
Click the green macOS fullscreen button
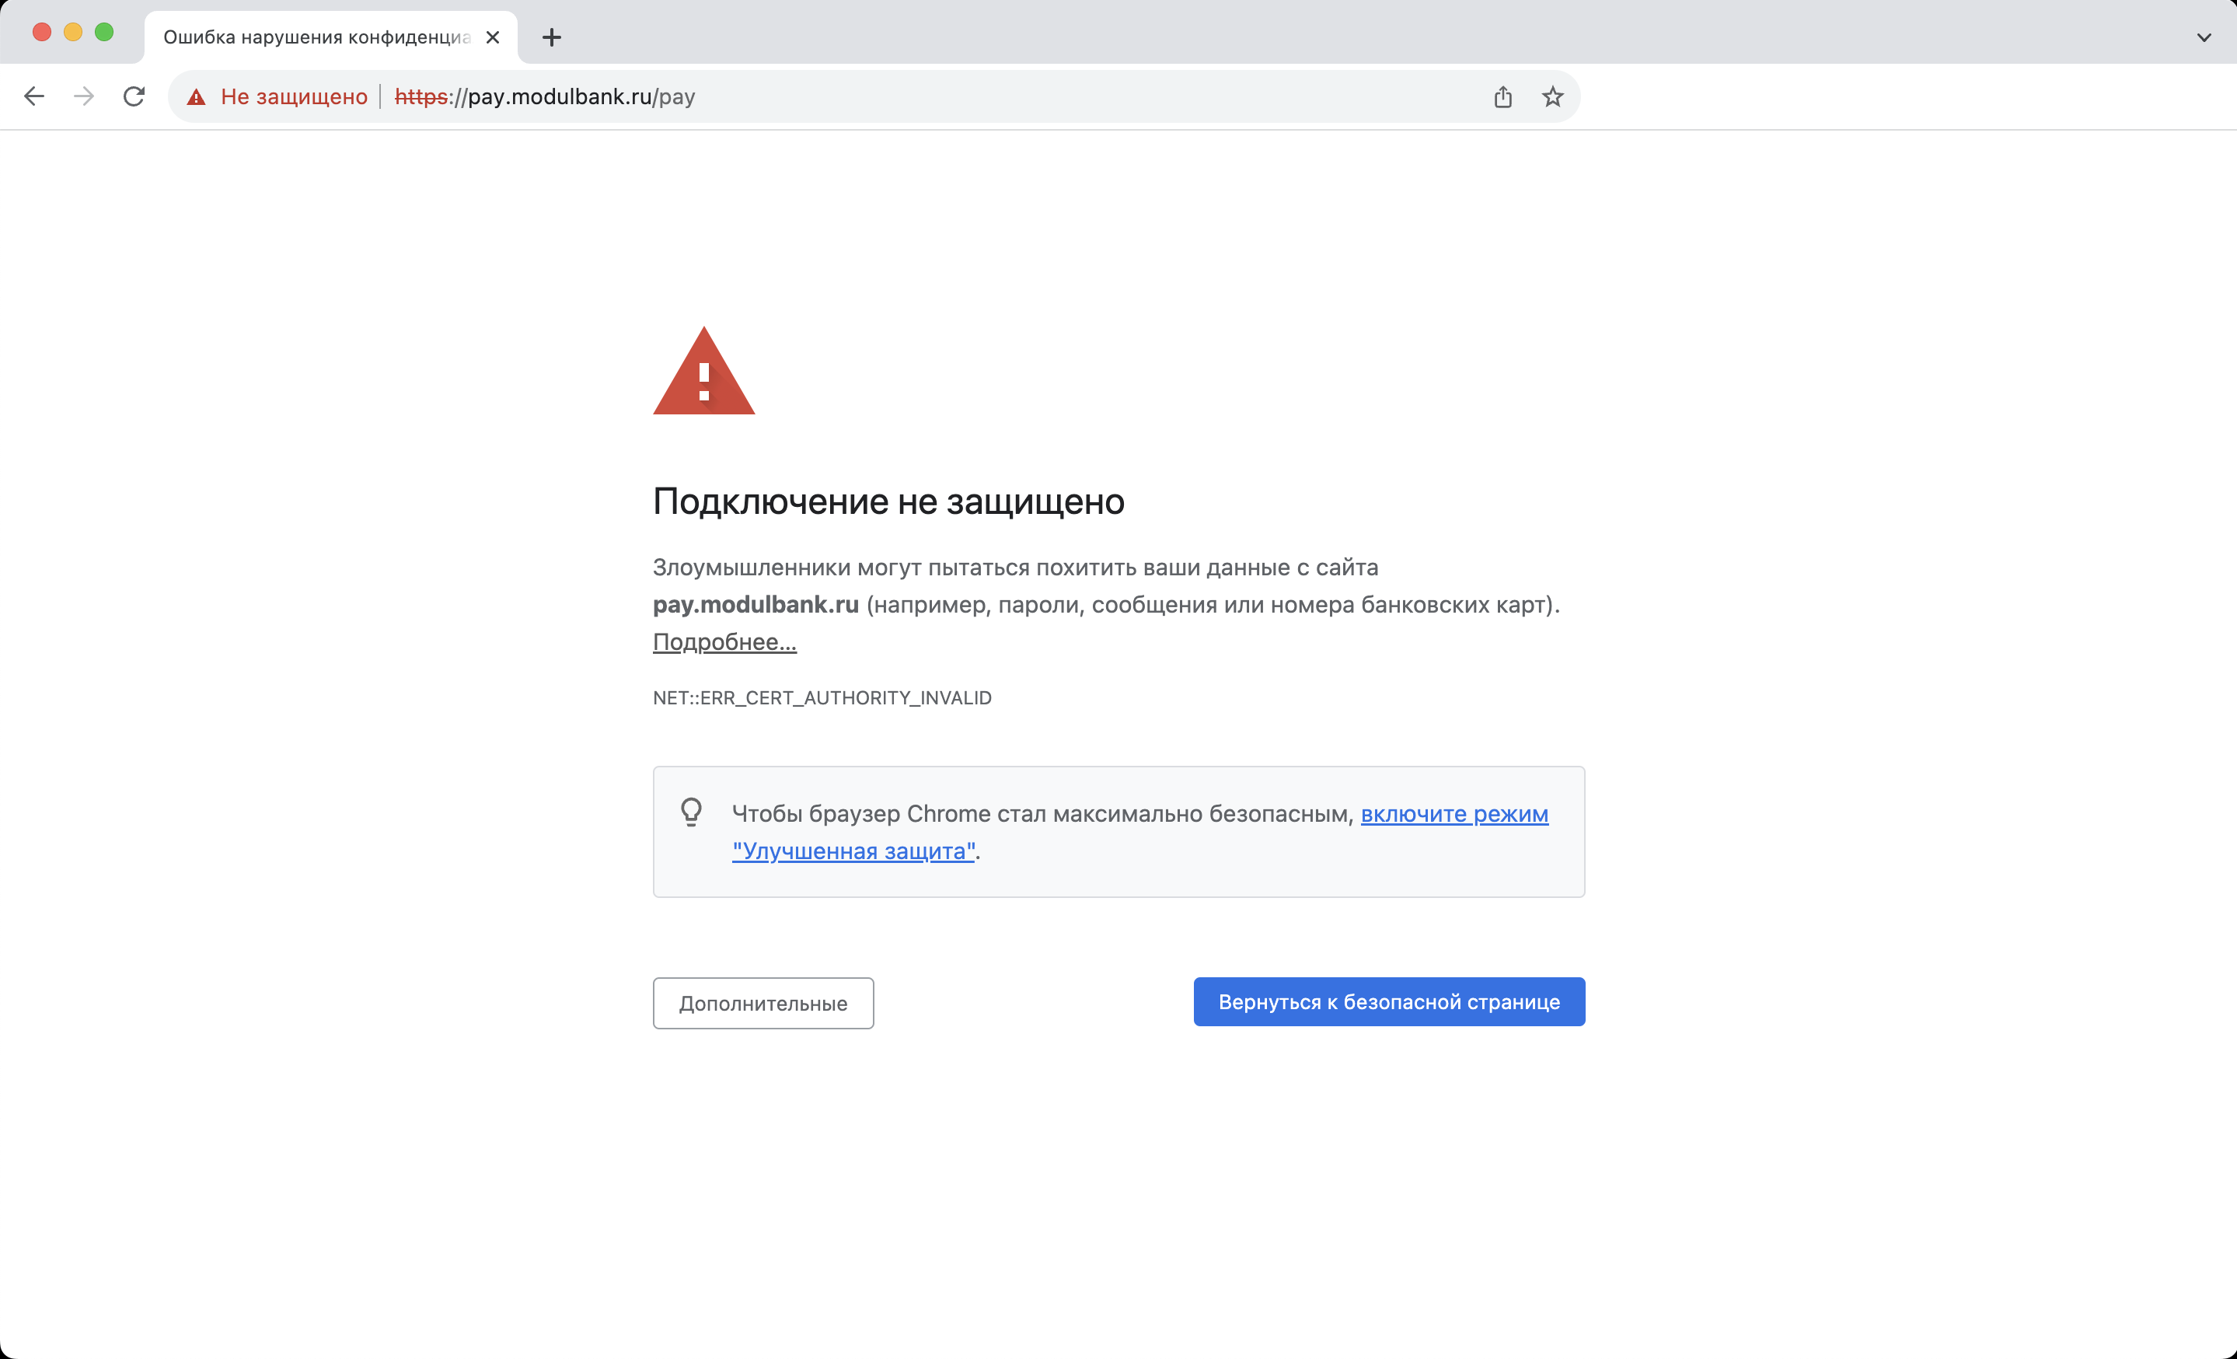(x=104, y=33)
